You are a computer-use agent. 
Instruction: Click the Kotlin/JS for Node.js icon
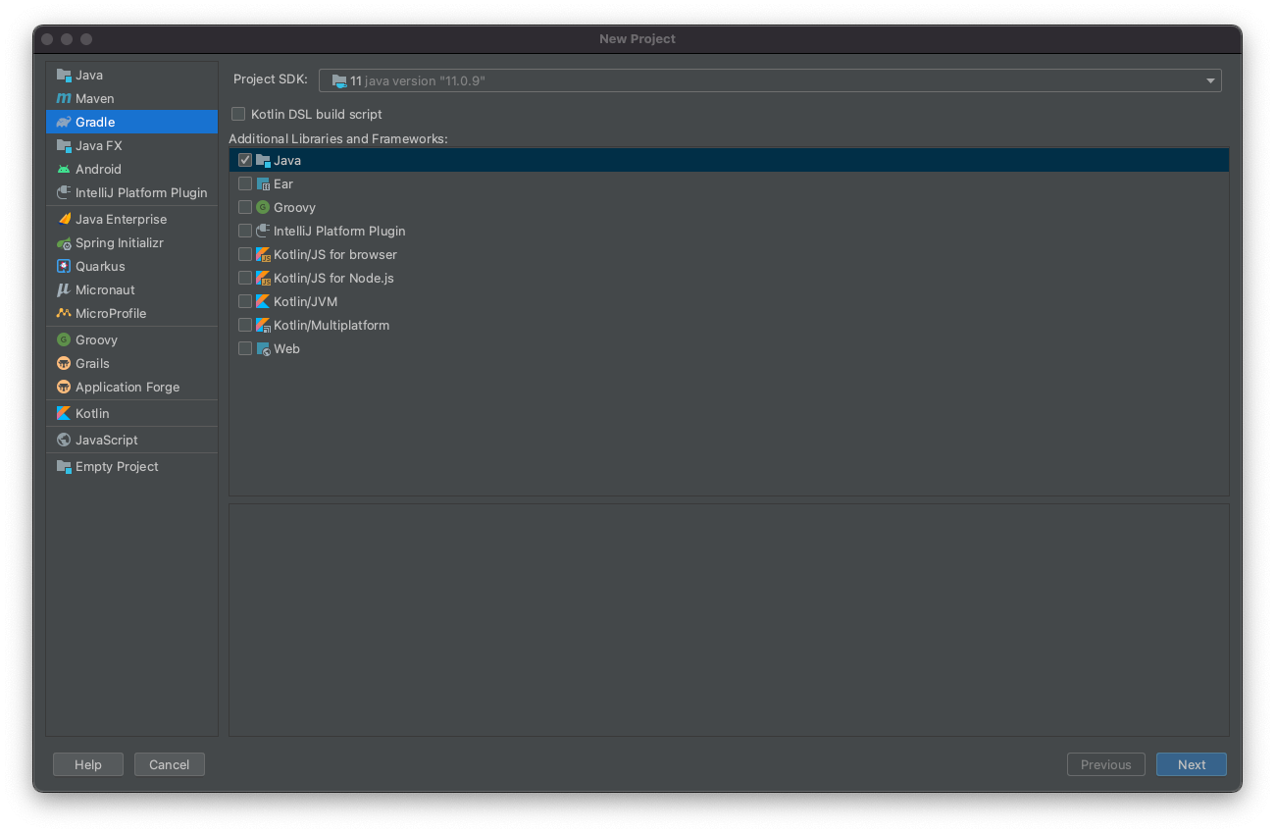coord(263,278)
